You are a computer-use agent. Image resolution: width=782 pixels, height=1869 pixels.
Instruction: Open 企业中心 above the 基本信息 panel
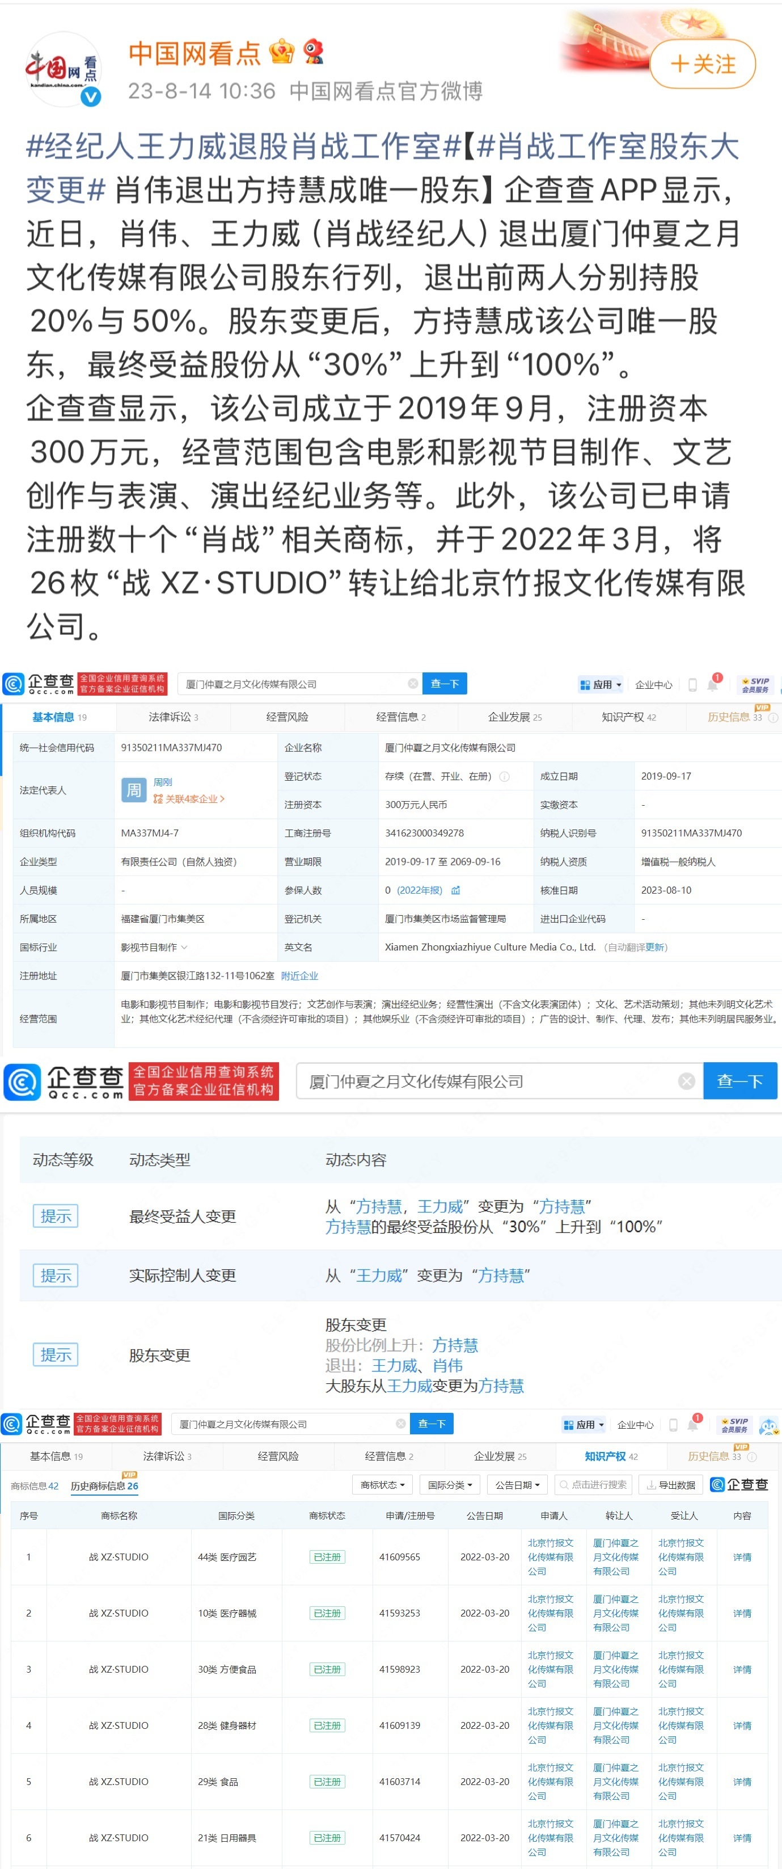(x=654, y=684)
